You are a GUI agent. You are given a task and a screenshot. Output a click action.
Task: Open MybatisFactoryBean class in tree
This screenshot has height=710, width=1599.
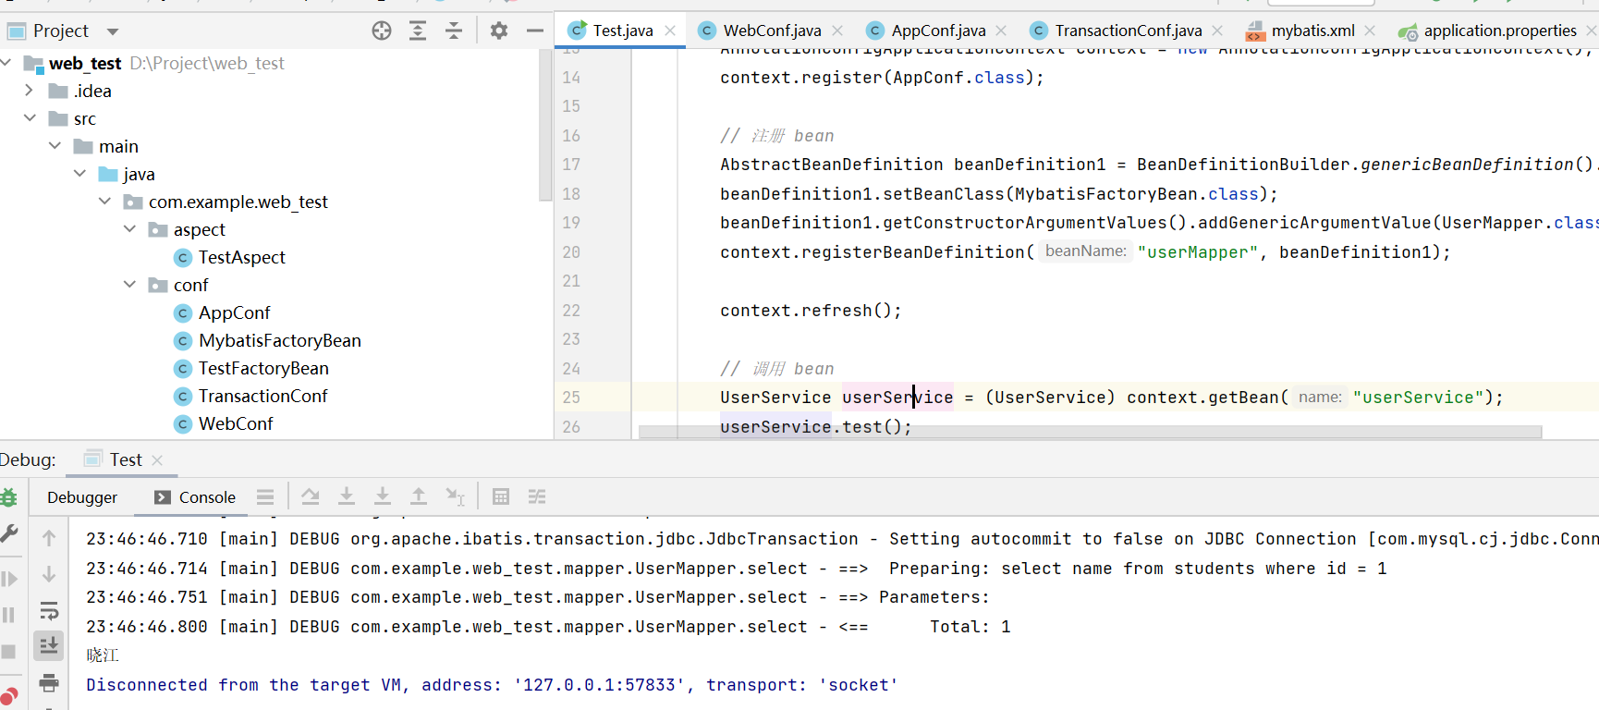click(279, 340)
